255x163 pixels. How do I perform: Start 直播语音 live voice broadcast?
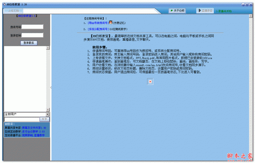tap(205, 11)
